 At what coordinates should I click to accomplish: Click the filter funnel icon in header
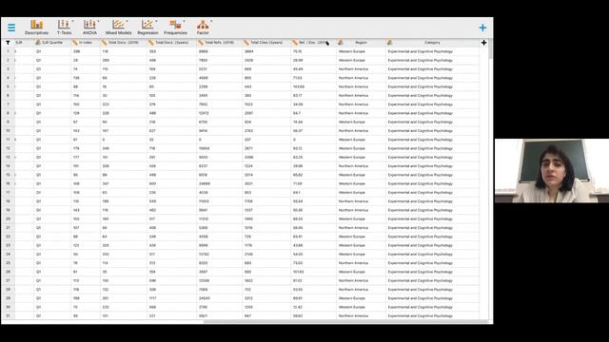pyautogui.click(x=8, y=43)
